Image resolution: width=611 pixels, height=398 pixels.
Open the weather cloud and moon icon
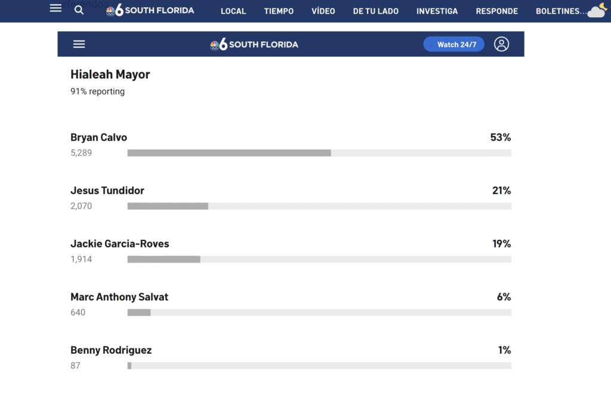pos(597,11)
